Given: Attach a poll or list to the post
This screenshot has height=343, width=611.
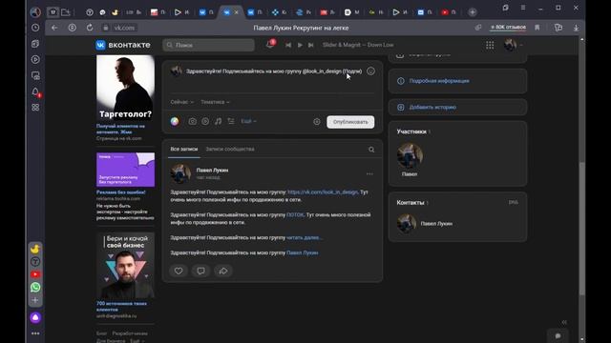Looking at the screenshot, I should [x=231, y=121].
